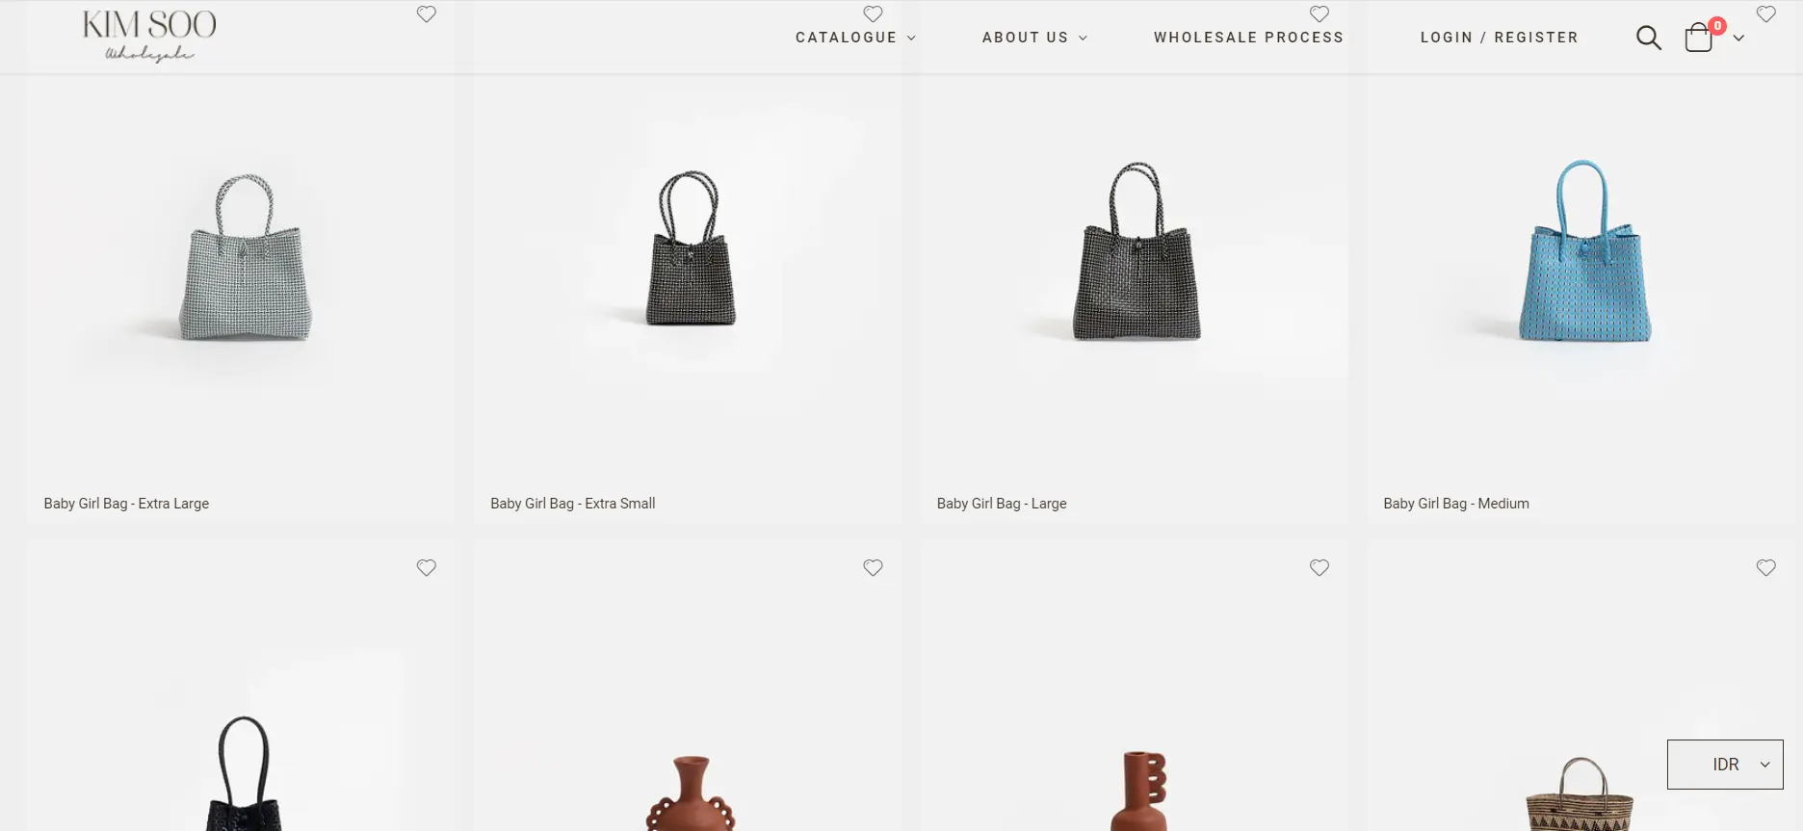Open Baby Girl Bag - Extra Large title
Viewport: 1803px width, 831px height.
click(x=126, y=504)
